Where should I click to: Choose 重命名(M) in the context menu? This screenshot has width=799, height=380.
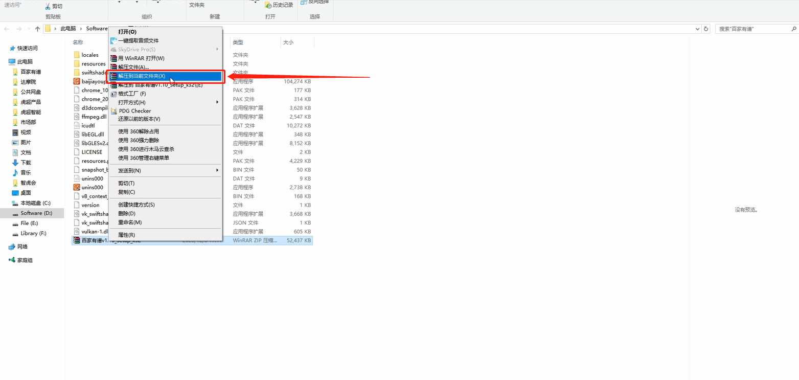[x=165, y=222]
